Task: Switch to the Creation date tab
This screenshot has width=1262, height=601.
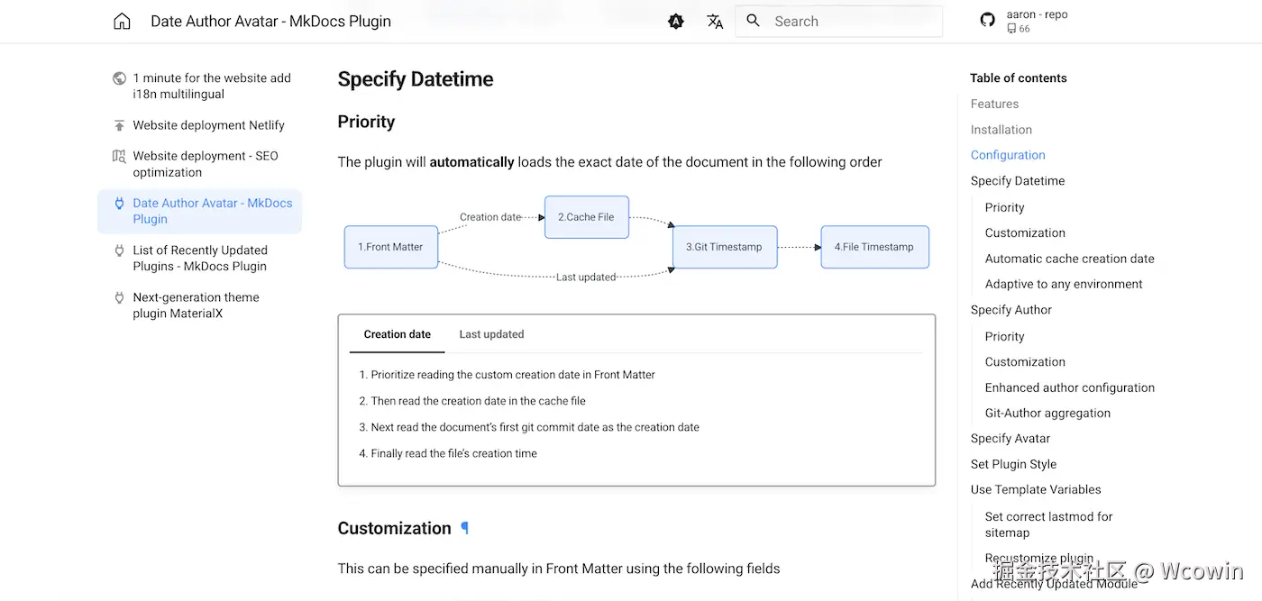Action: click(397, 334)
